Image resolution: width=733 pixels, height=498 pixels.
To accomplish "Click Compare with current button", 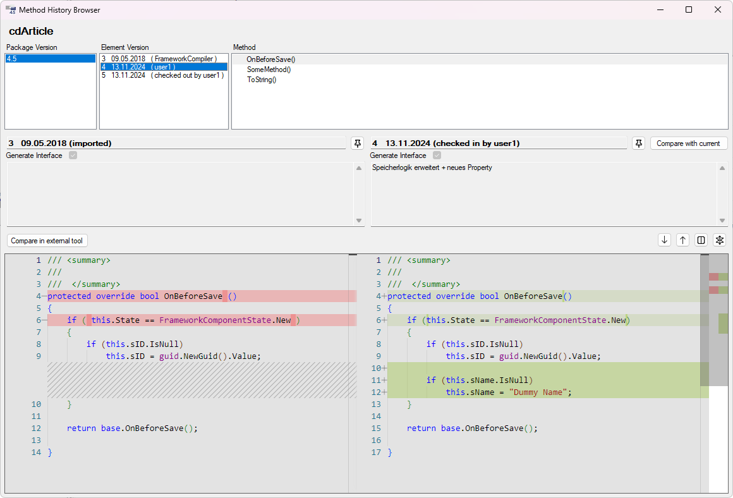I will (x=689, y=143).
